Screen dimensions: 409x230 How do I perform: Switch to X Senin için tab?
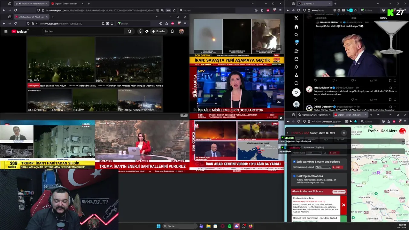pos(321,18)
